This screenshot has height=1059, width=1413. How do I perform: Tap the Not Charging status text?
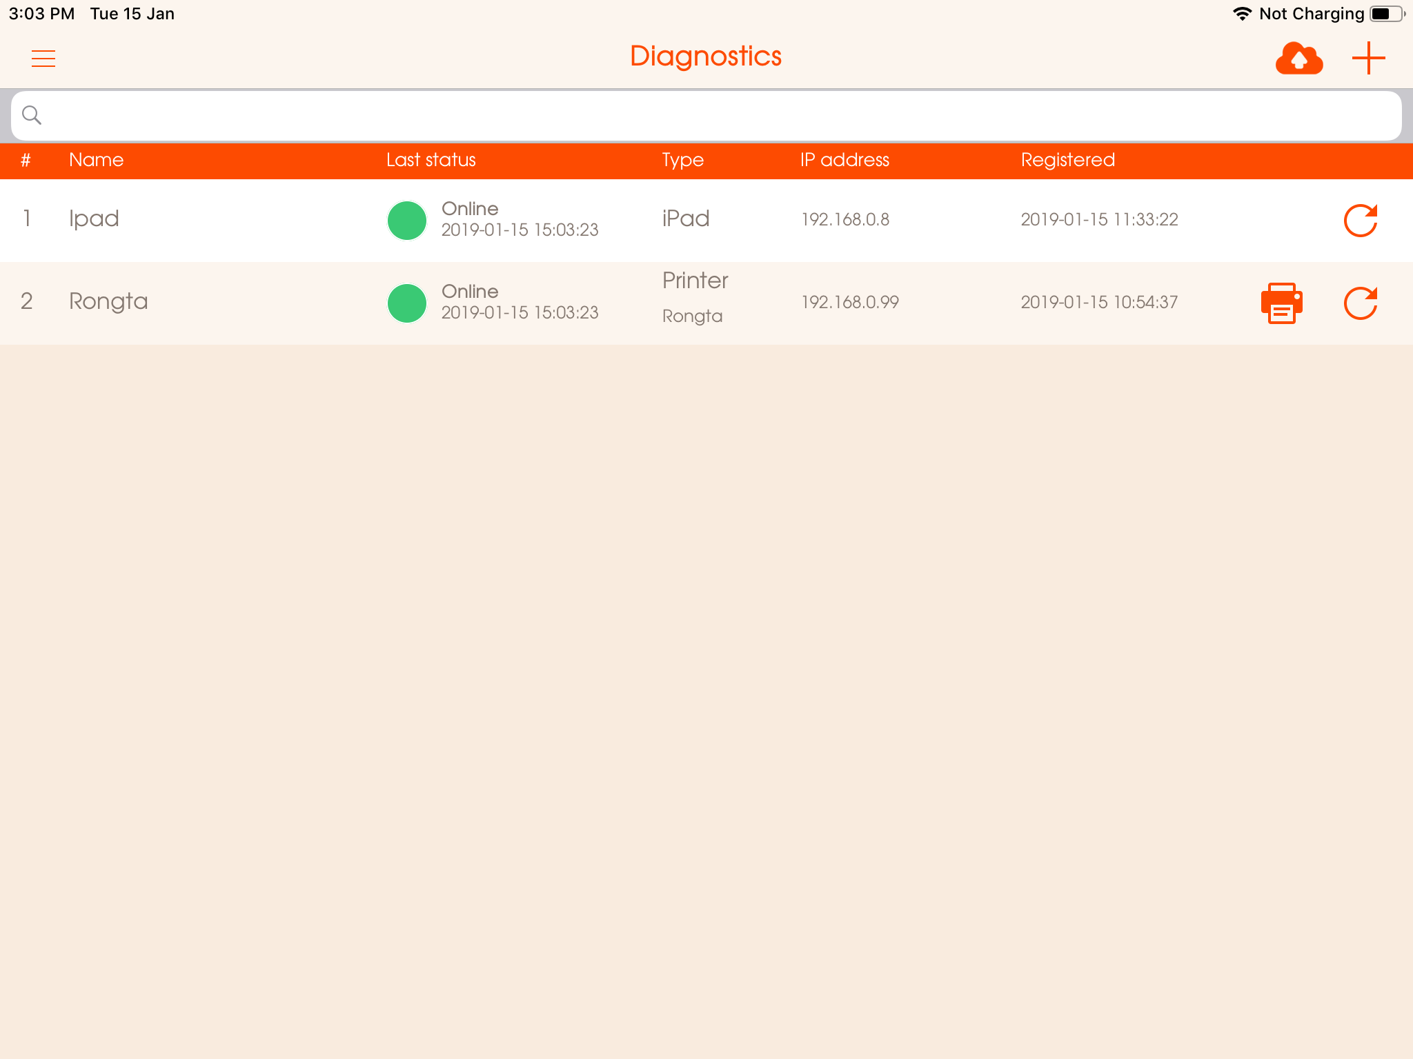[1312, 14]
